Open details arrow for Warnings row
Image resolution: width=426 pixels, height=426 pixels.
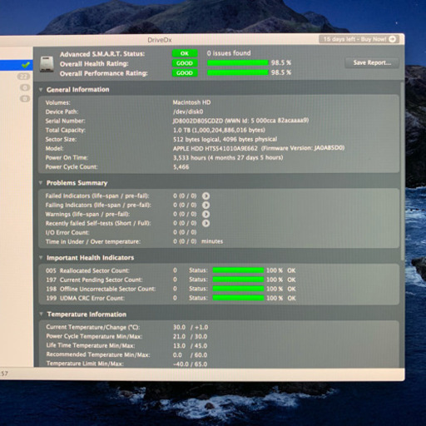[206, 214]
